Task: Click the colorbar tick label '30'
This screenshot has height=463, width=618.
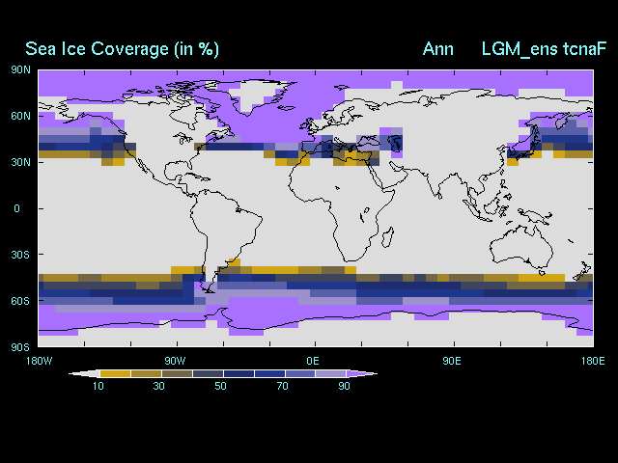Action: 158,386
